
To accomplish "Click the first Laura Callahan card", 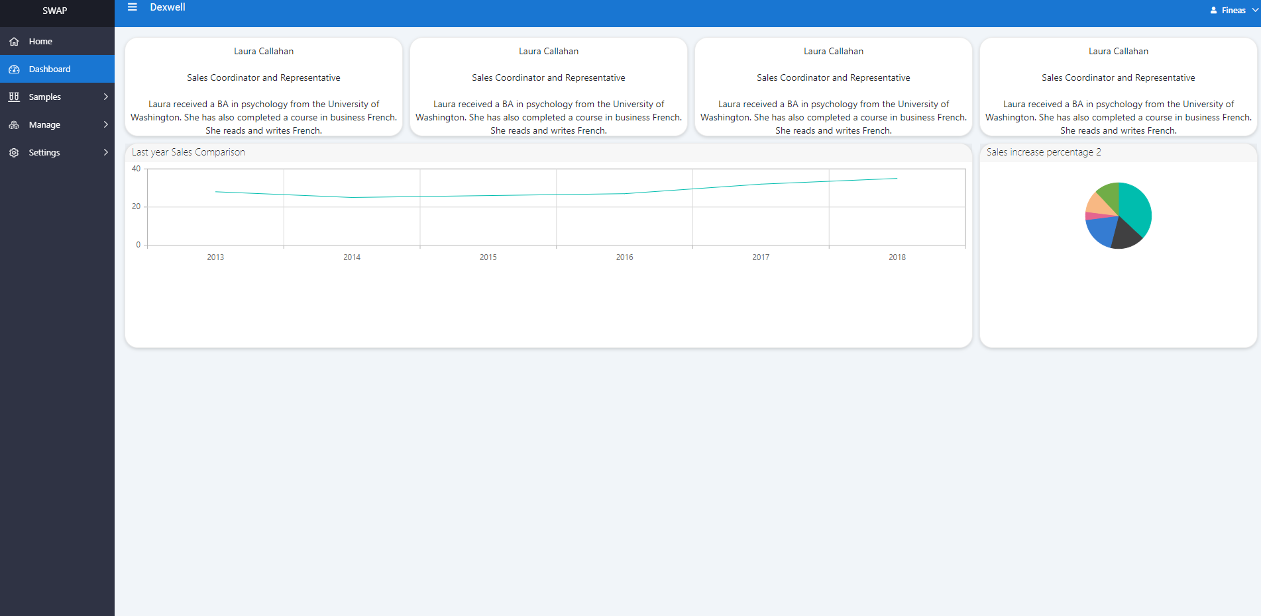I will [x=264, y=87].
